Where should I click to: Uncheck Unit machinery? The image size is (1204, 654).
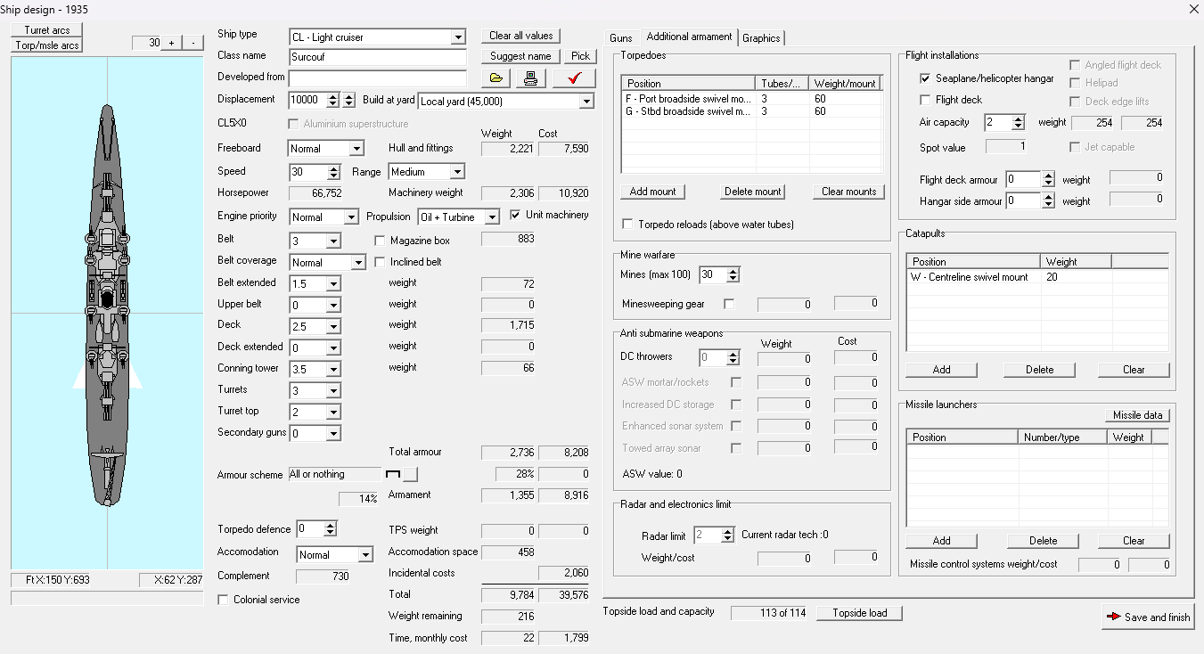[x=515, y=215]
